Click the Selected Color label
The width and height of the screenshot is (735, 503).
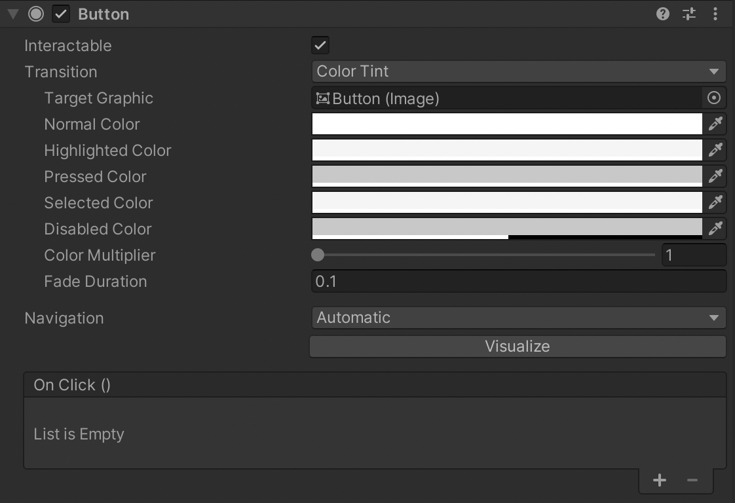click(x=98, y=203)
